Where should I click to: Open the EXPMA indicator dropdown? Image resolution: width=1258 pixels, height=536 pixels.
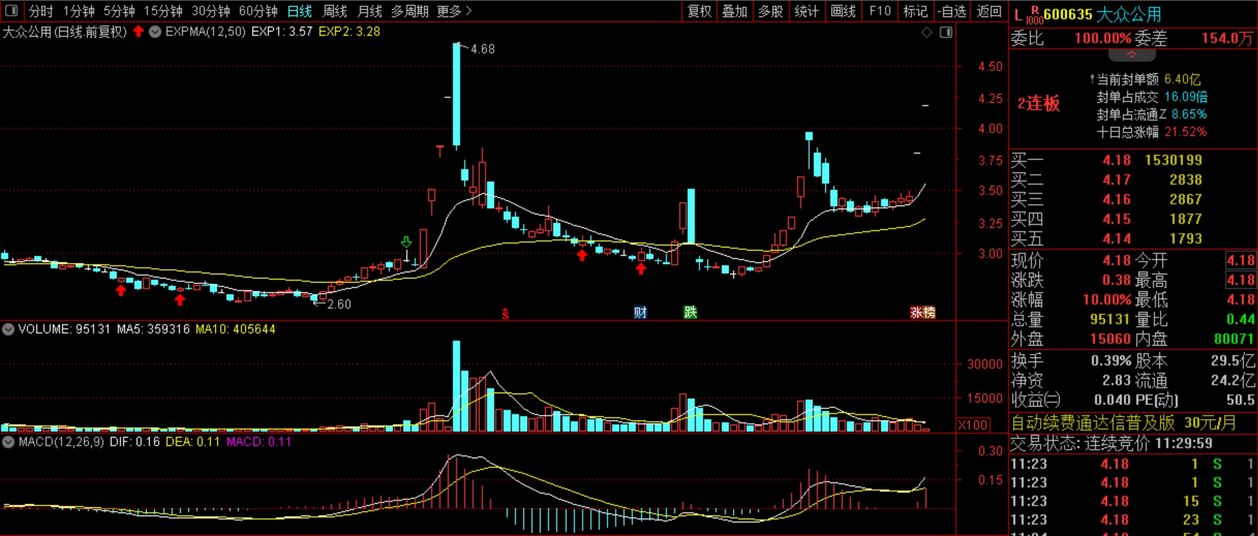tap(155, 32)
